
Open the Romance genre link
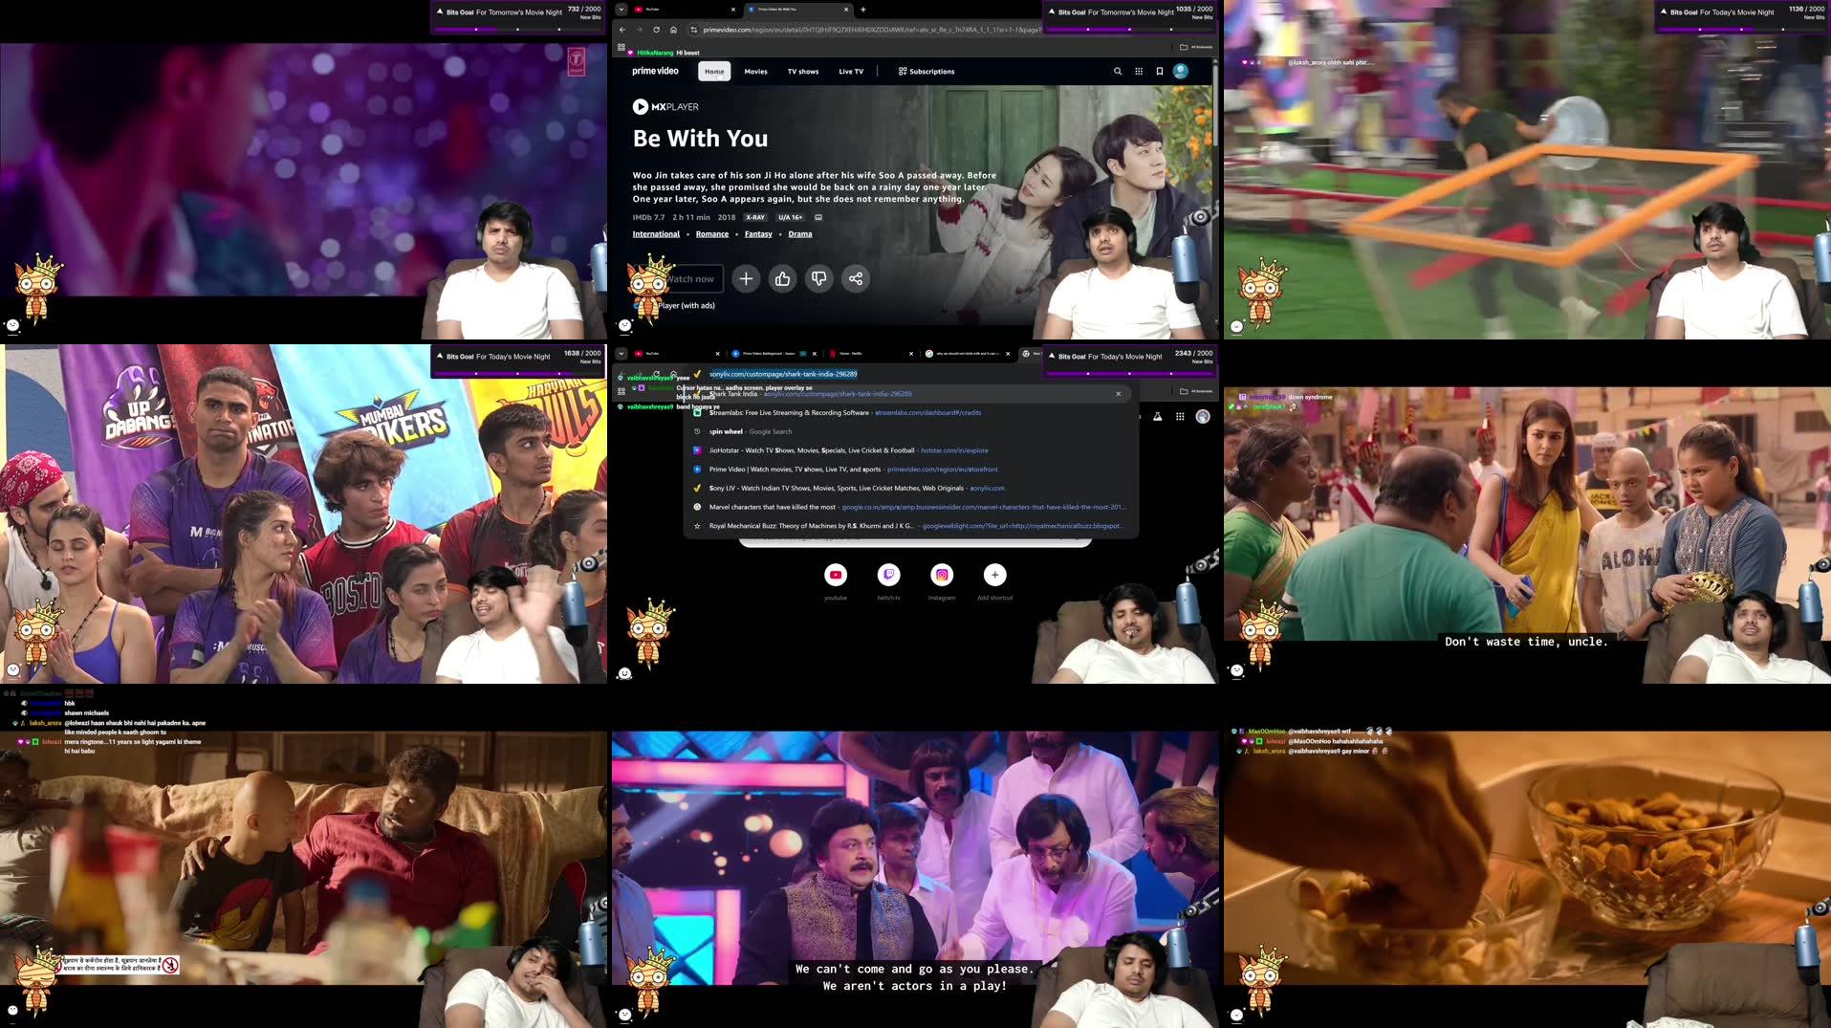point(712,233)
